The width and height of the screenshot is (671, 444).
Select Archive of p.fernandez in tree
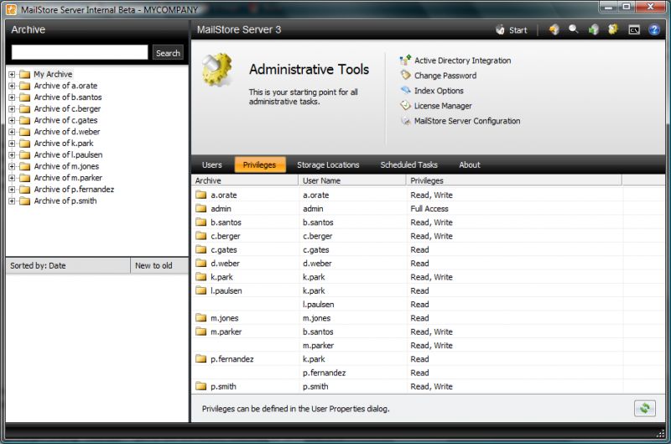pos(74,189)
